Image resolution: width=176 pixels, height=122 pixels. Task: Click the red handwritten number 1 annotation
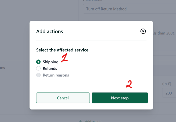(64, 57)
